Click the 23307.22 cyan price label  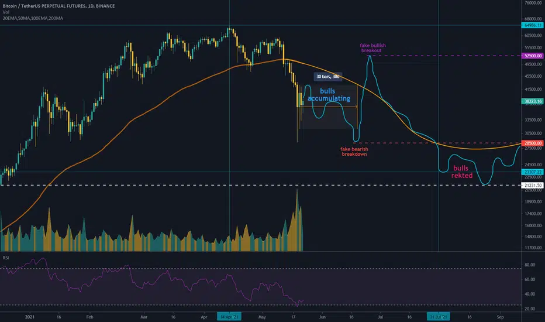tap(533, 172)
